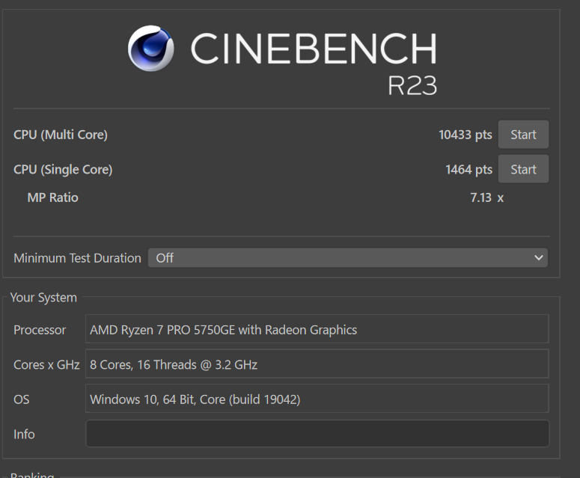Click the 'Cores x GHz' label
The width and height of the screenshot is (580, 478).
coord(46,365)
